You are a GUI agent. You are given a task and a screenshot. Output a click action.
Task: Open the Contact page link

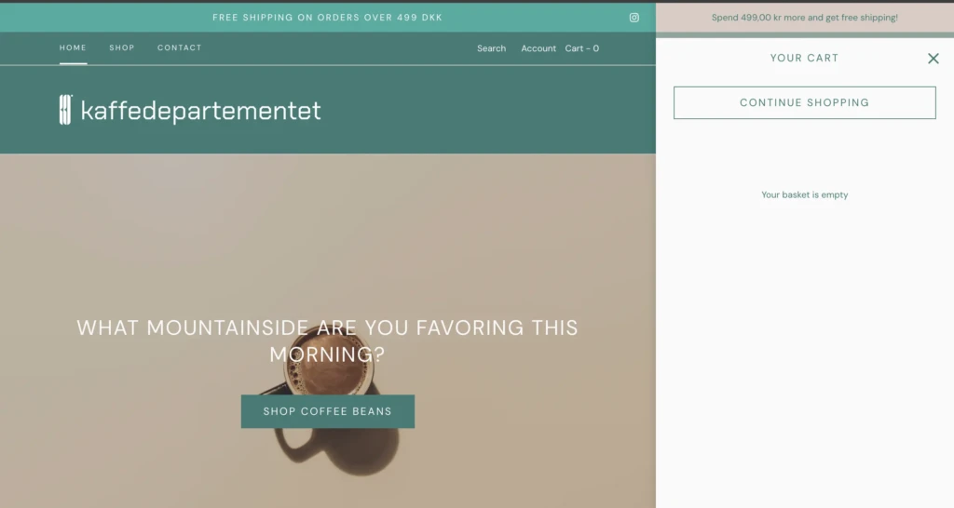tap(180, 47)
